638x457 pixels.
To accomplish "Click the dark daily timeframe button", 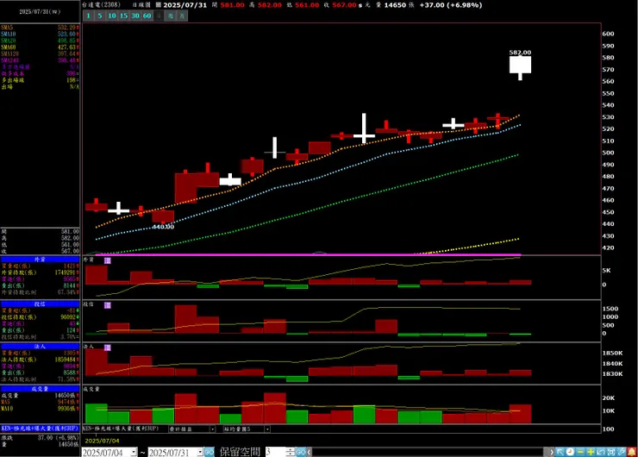I will click(x=159, y=16).
